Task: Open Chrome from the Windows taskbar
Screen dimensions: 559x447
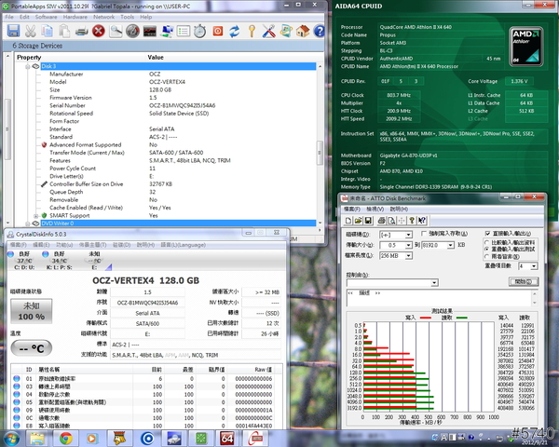Action: pos(66,437)
